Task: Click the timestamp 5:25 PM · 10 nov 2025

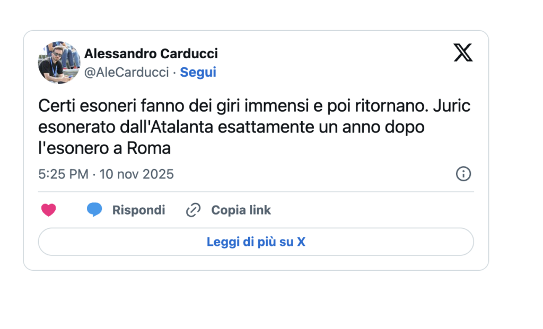Action: (106, 174)
